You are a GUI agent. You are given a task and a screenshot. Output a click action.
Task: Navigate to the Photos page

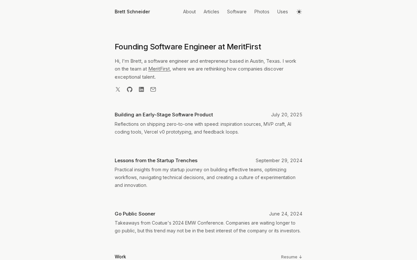point(262,12)
